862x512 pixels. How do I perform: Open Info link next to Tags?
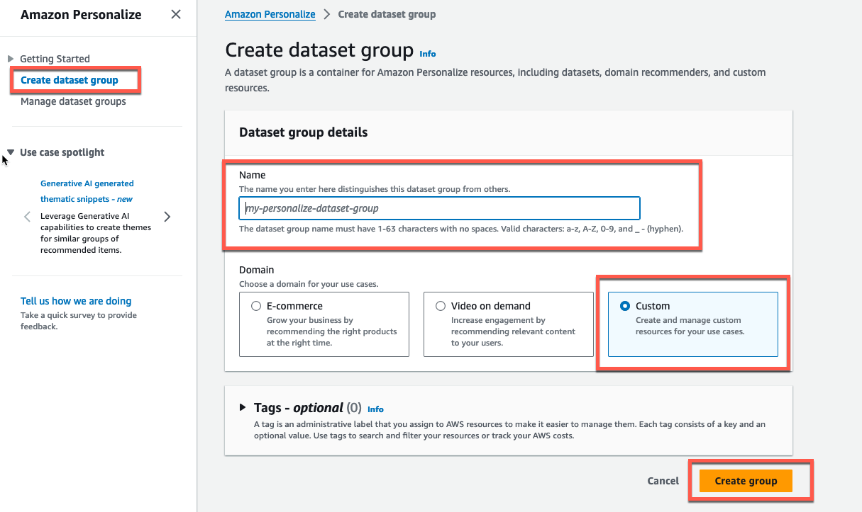(x=375, y=409)
